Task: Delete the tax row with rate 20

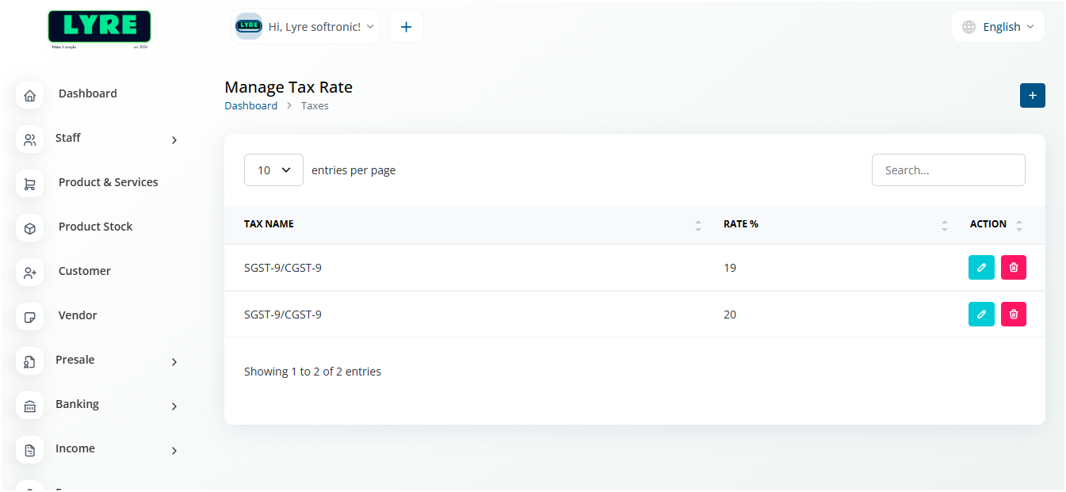Action: [1014, 315]
